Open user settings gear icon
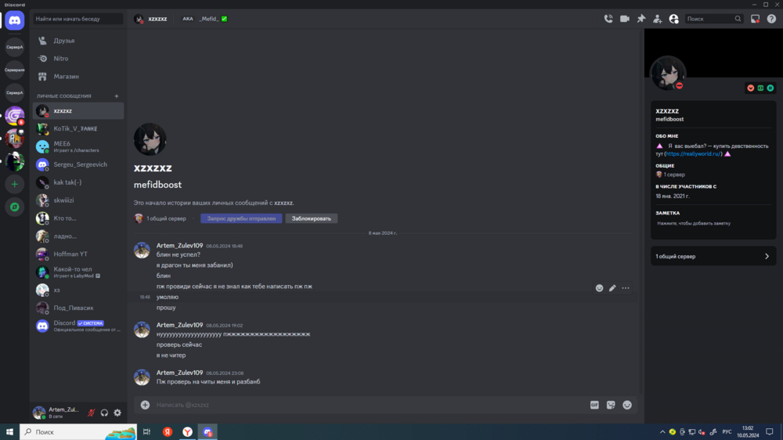The width and height of the screenshot is (783, 440). coord(117,413)
